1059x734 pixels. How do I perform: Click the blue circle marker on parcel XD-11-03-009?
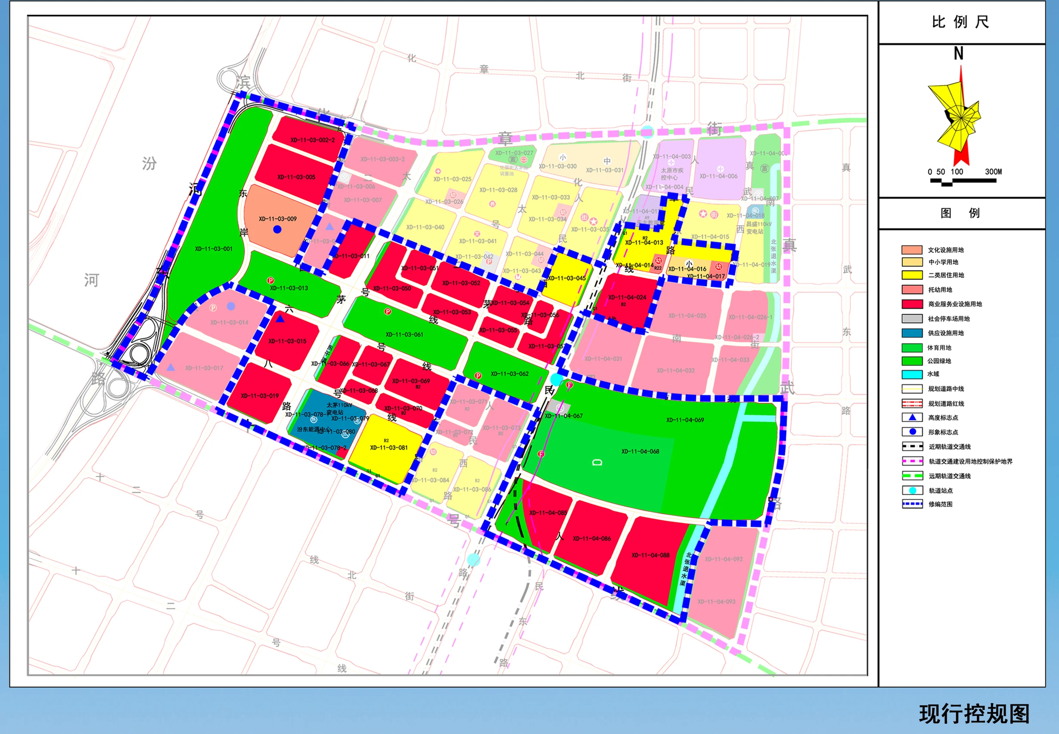coord(277,229)
